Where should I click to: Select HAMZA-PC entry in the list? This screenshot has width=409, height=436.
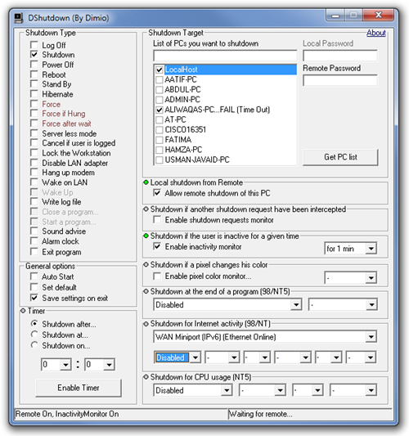[x=183, y=150]
